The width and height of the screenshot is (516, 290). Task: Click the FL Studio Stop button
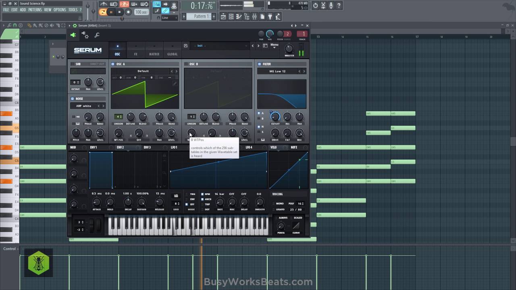coord(119,12)
